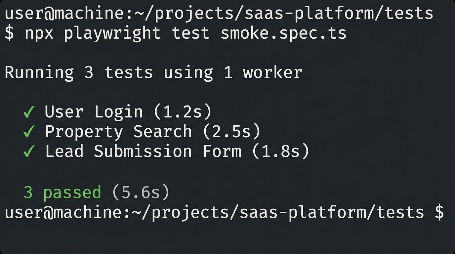This screenshot has width=455, height=254.
Task: Click the checkmark beside Lead Submission Form
Action: coord(29,151)
